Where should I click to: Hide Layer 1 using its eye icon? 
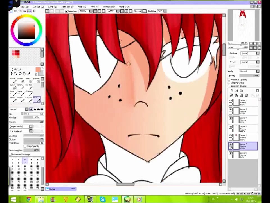coord(231,136)
